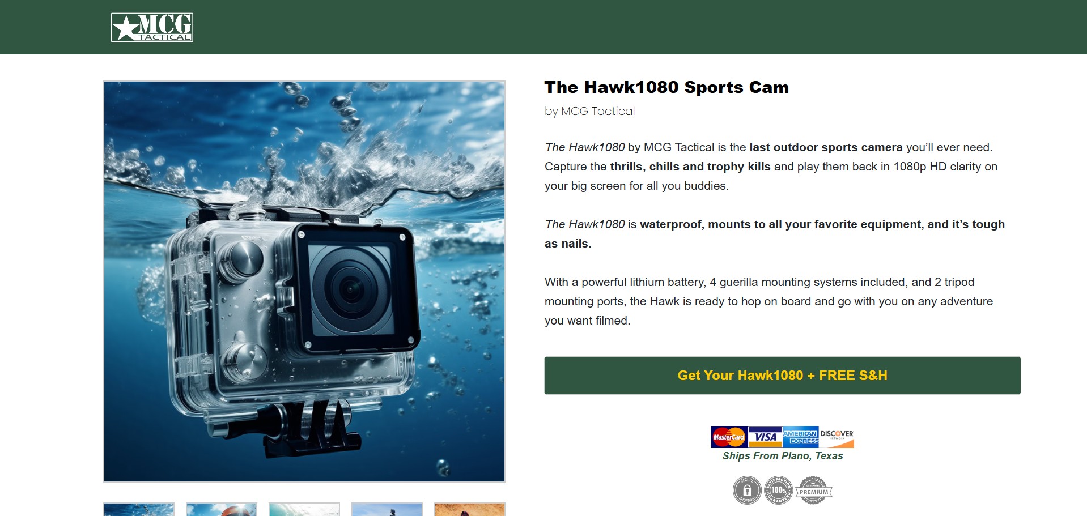The width and height of the screenshot is (1087, 516).
Task: Click The Hawk1080 Sports Cam title
Action: [666, 87]
